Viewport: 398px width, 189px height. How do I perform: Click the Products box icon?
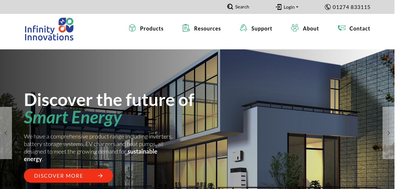click(132, 28)
